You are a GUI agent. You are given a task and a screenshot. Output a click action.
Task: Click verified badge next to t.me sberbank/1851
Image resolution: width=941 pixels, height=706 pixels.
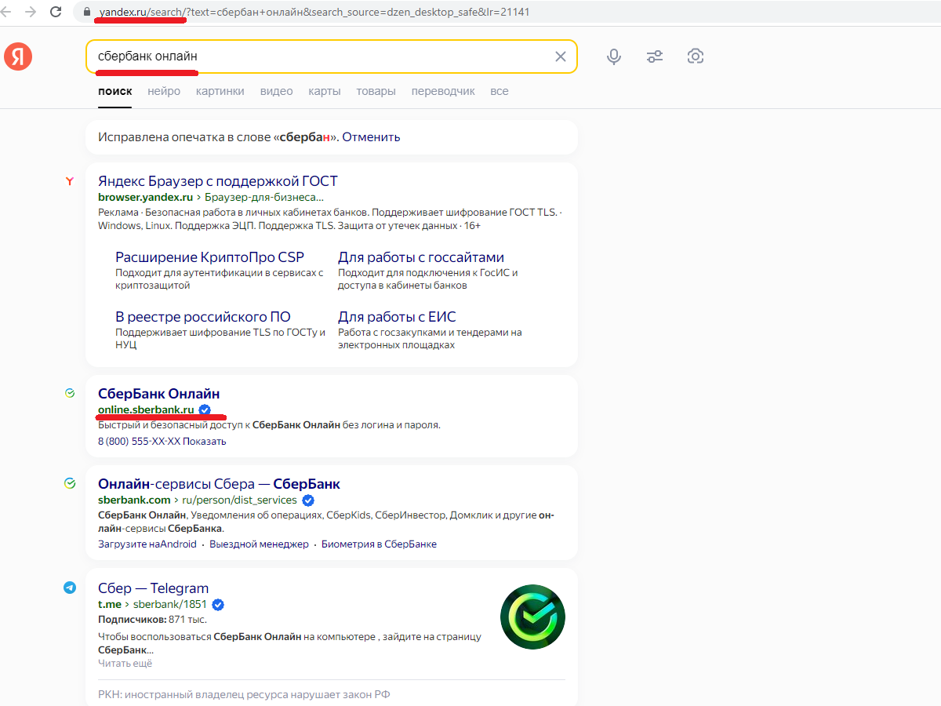[x=219, y=604]
